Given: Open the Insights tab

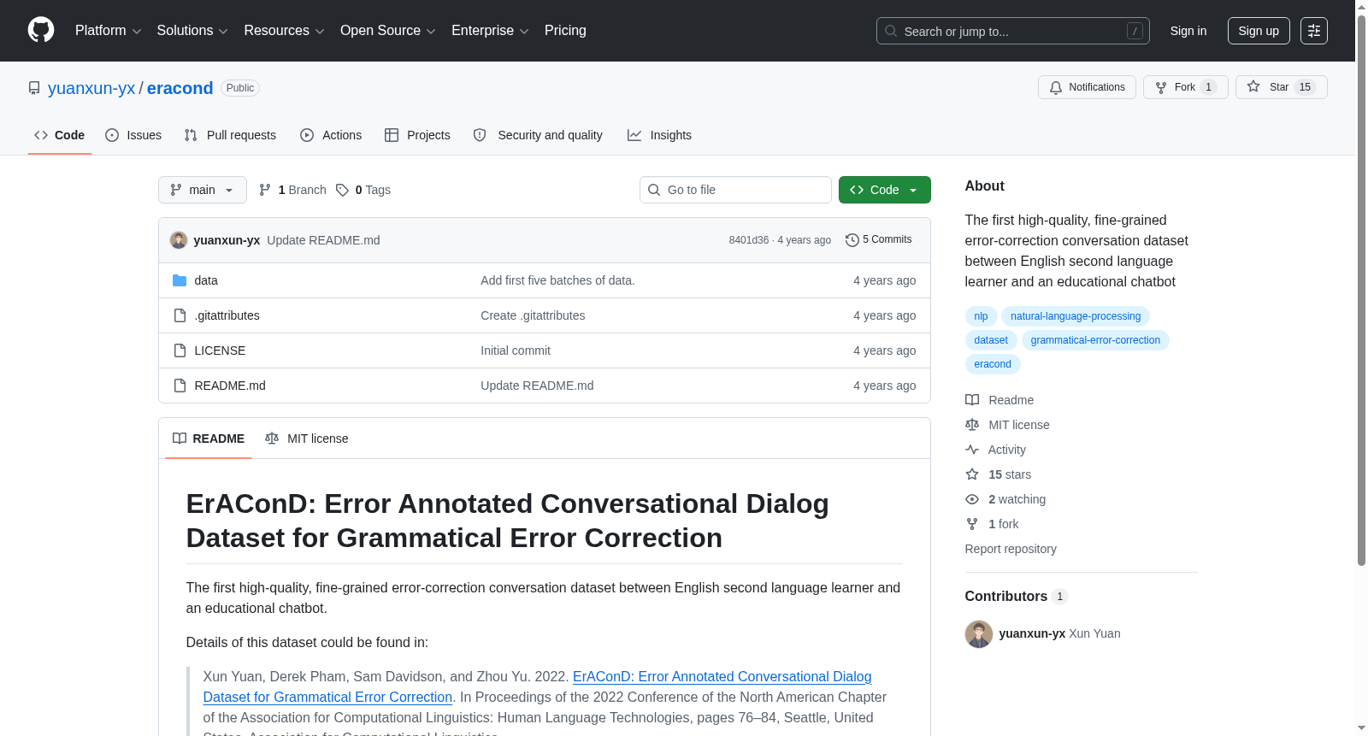Looking at the screenshot, I should point(659,135).
